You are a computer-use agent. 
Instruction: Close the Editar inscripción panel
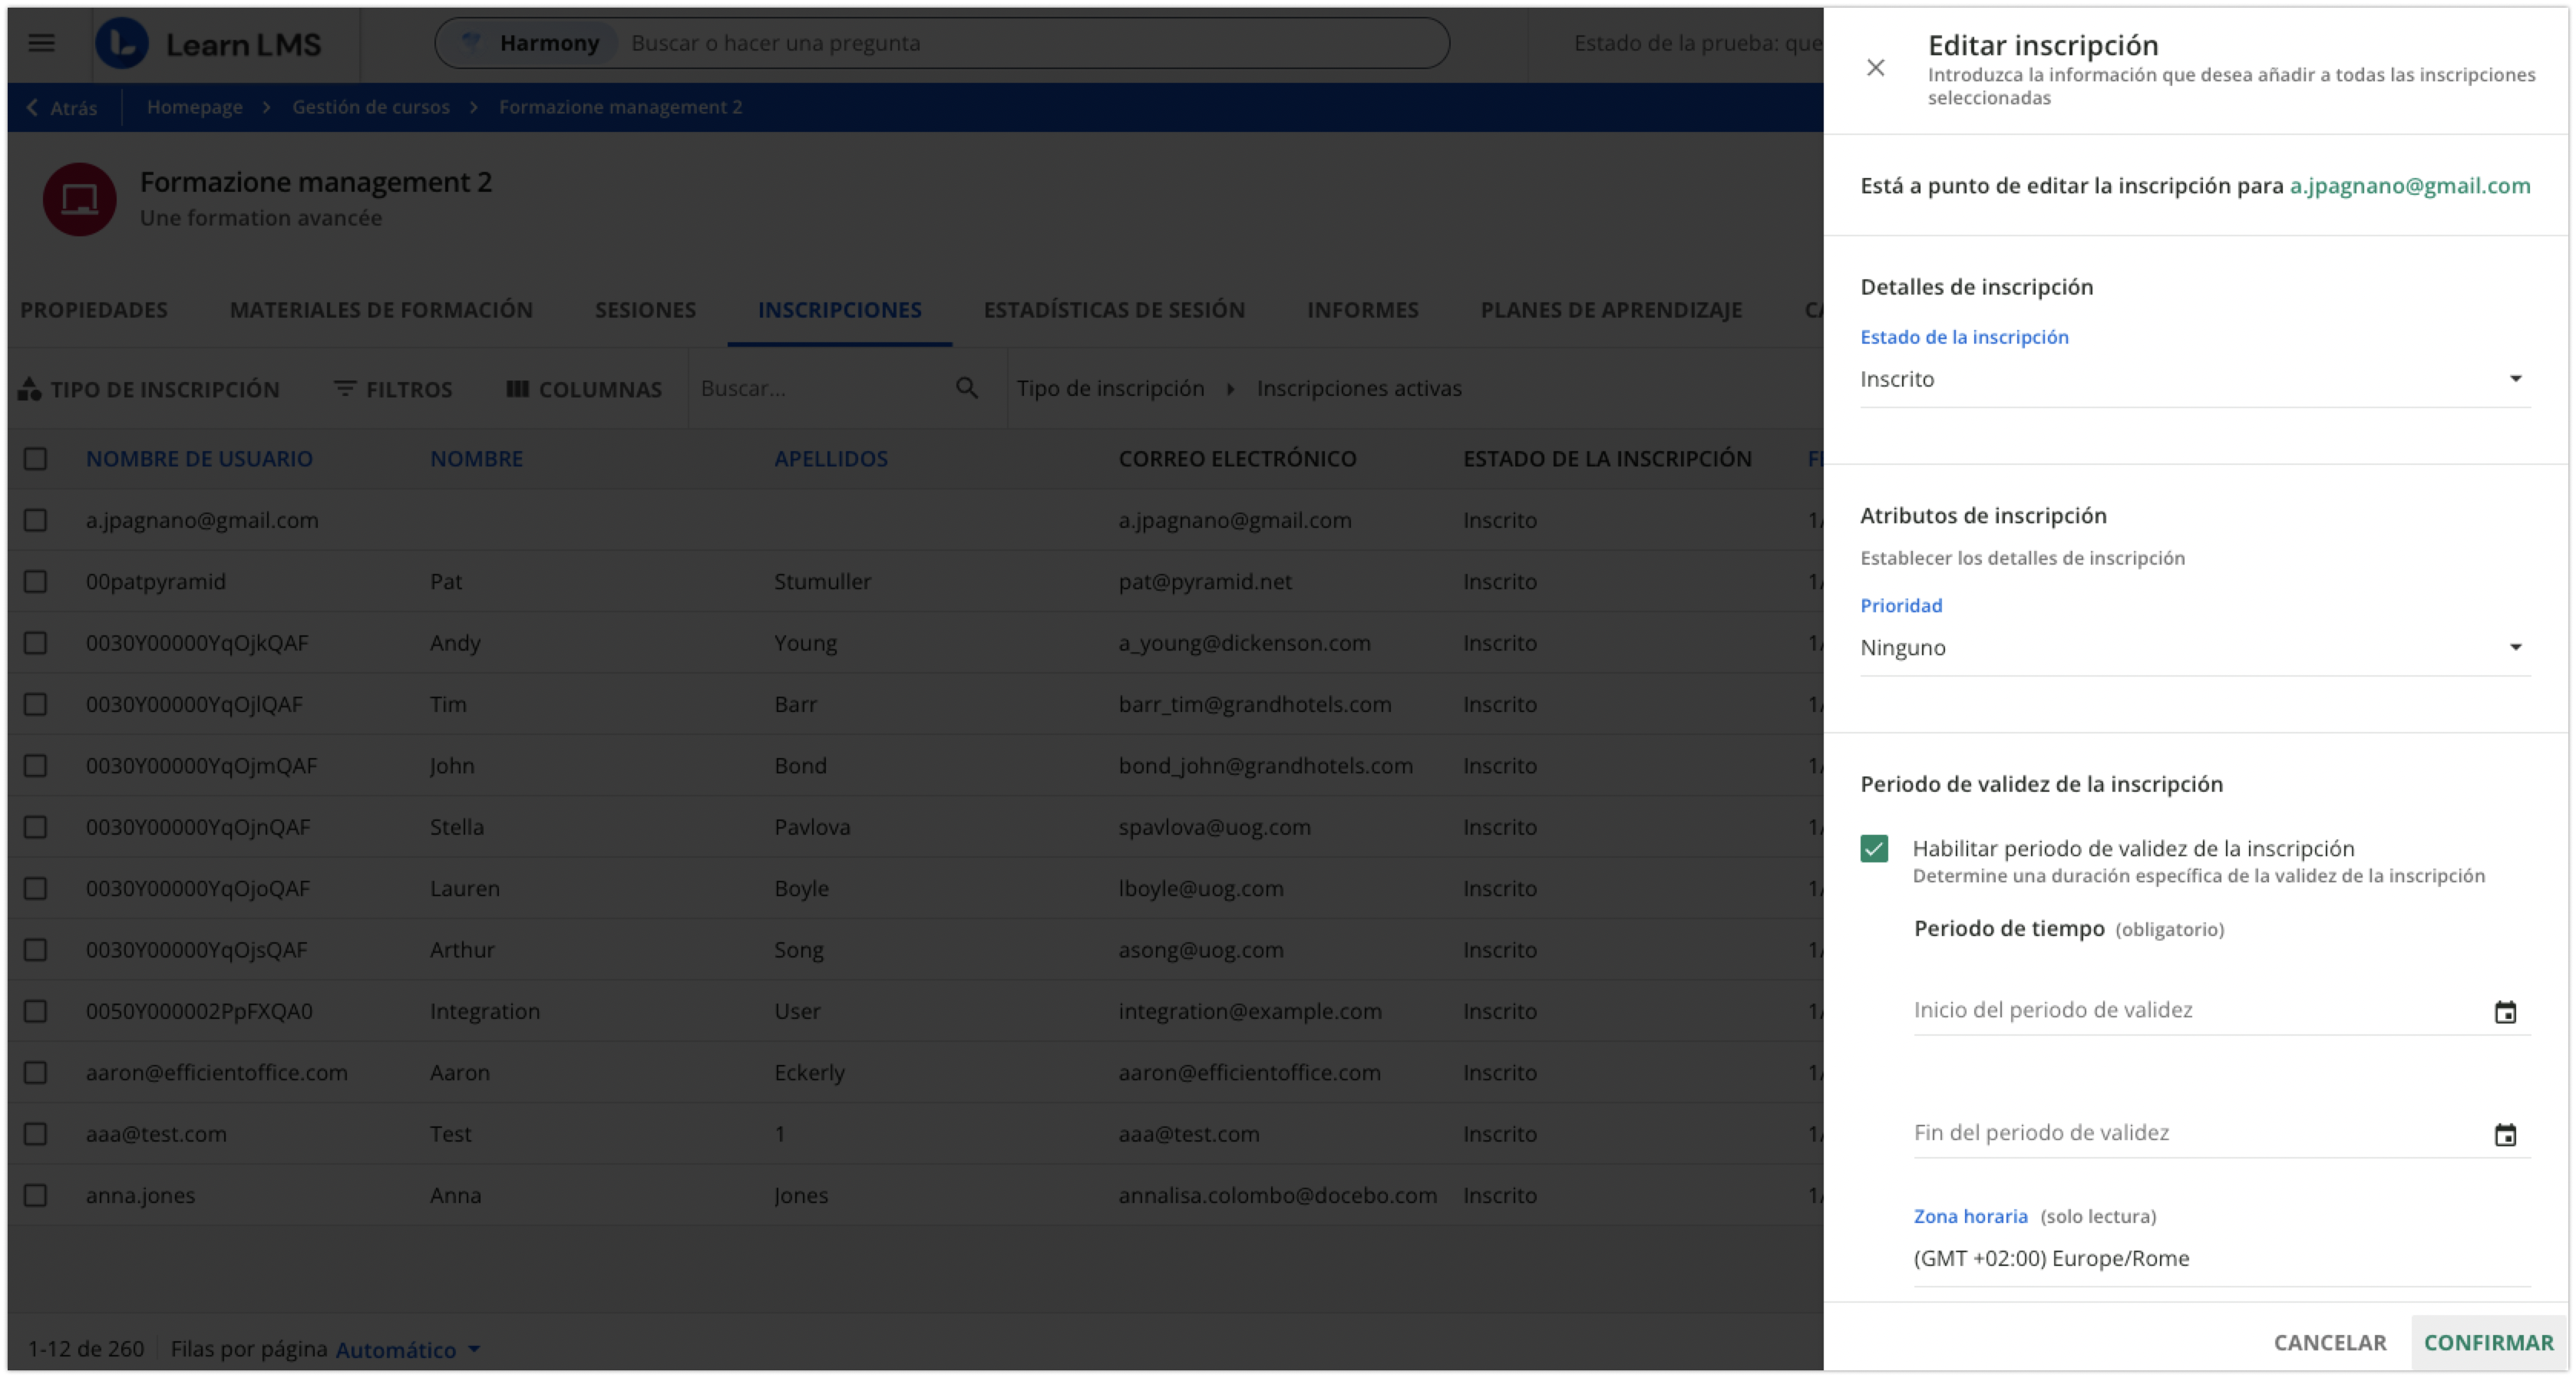(x=1875, y=68)
